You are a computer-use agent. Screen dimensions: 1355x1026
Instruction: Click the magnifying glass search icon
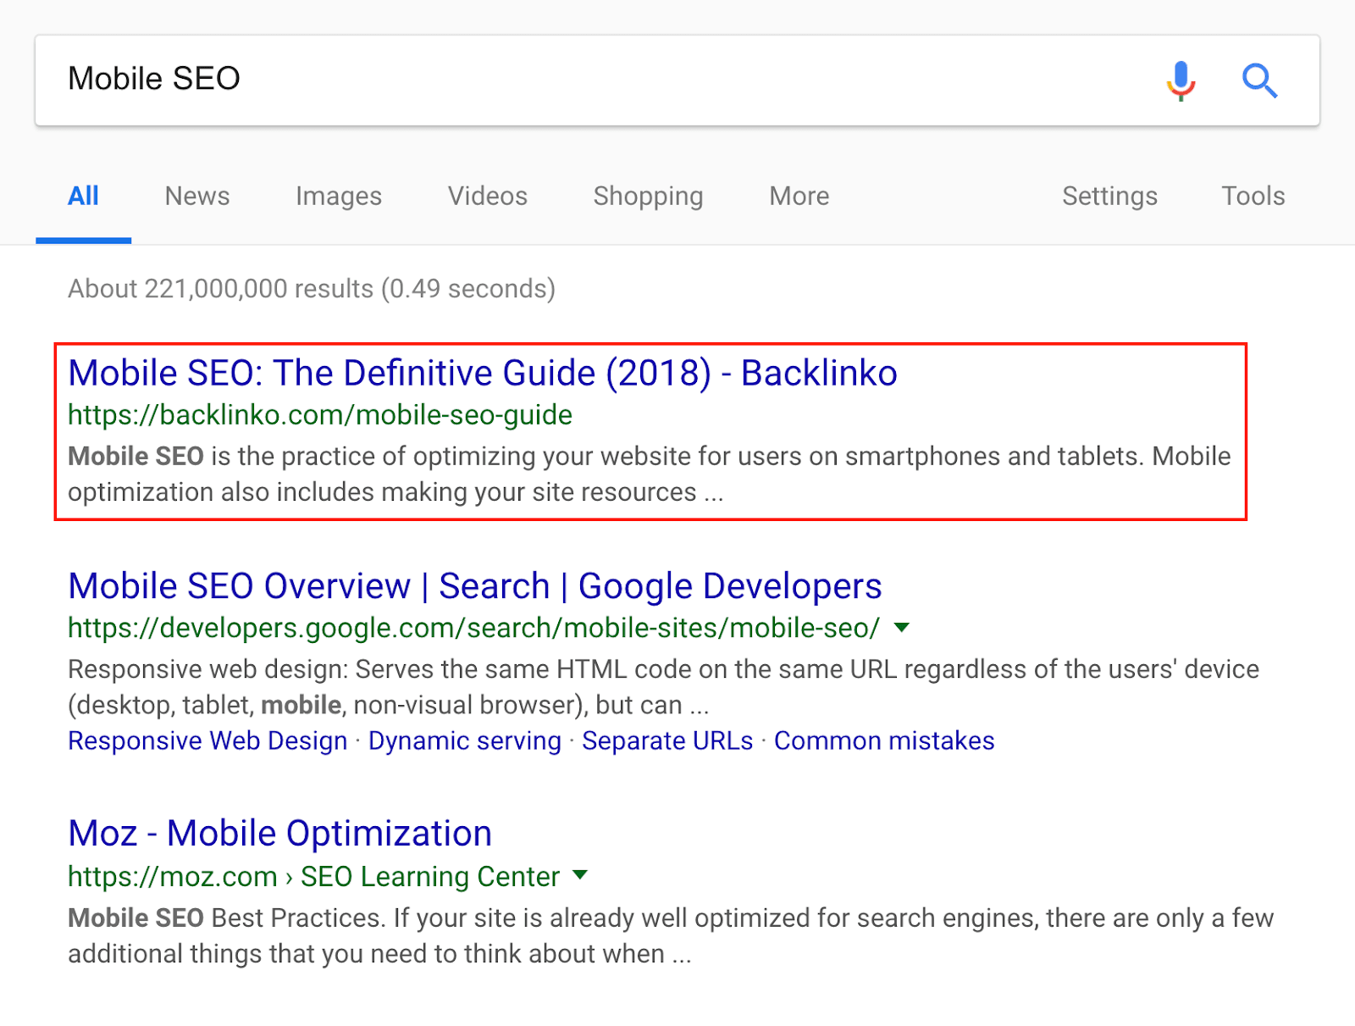(x=1259, y=80)
